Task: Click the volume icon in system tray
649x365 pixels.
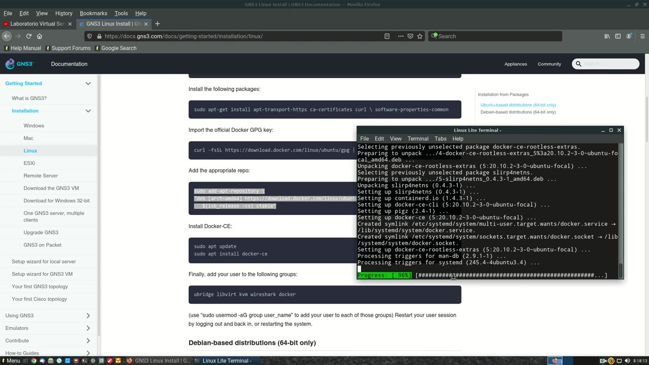Action: pos(627,360)
